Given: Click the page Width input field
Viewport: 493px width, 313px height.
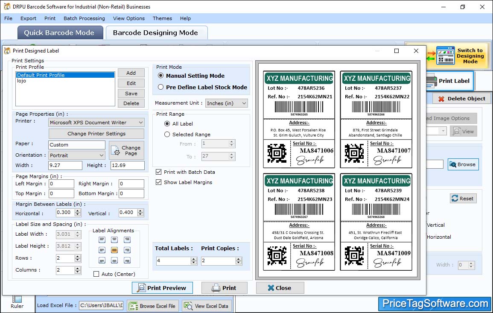Looking at the screenshot, I should coord(65,165).
